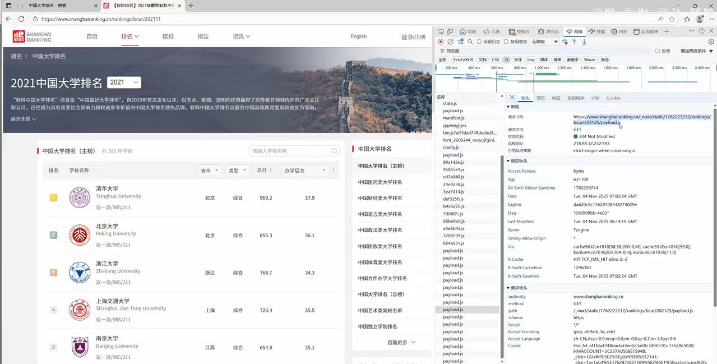Click the record network log button
The image size is (717, 364).
pos(441,42)
